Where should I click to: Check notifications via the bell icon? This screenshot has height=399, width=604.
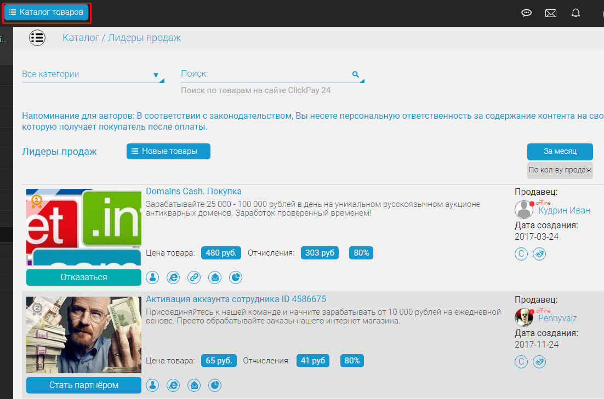point(575,13)
